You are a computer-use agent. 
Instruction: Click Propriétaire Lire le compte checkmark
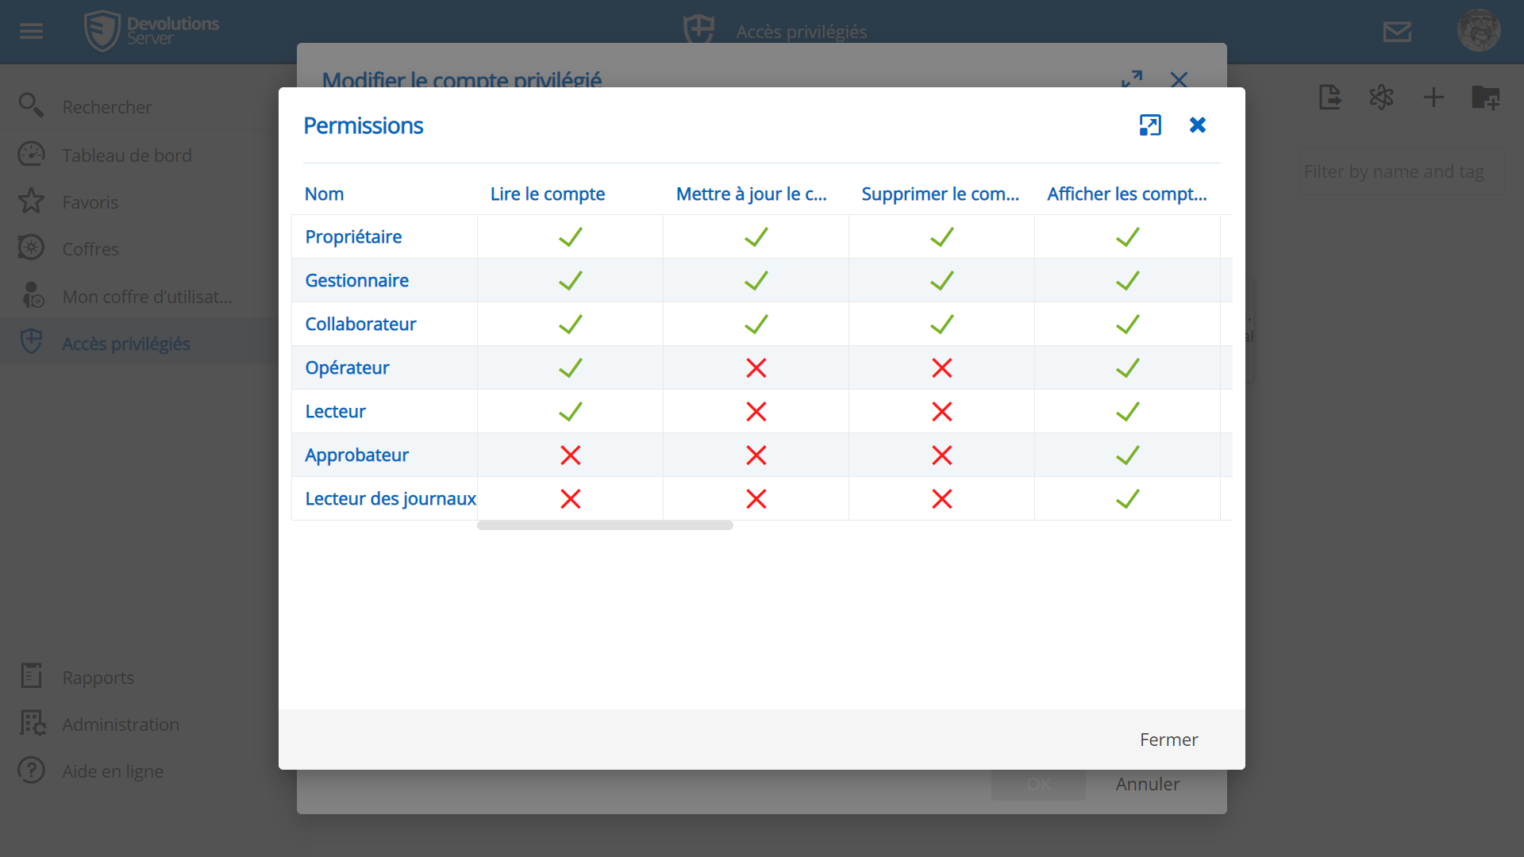[570, 237]
